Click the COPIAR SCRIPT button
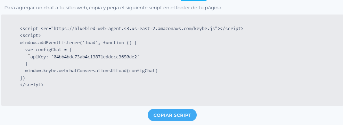This screenshot has width=343, height=125. 172,115
